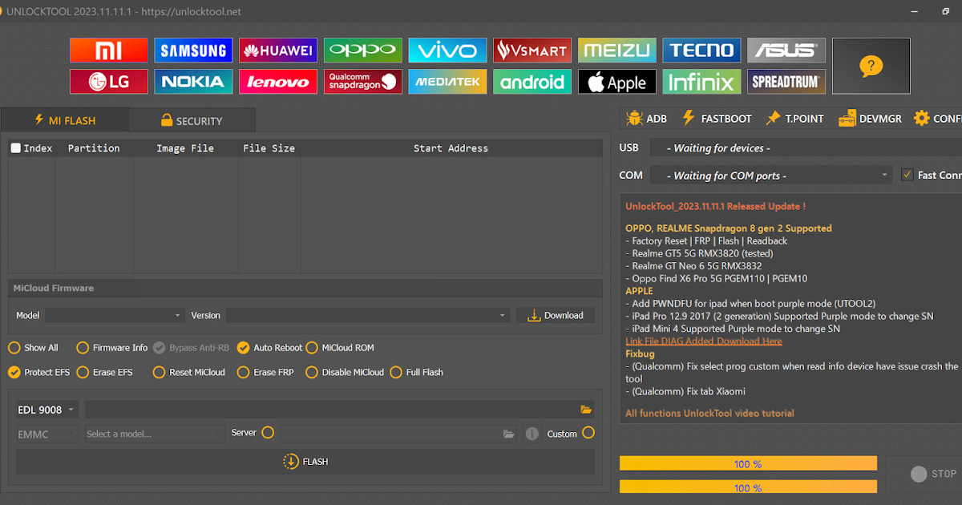This screenshot has width=962, height=505.
Task: Toggle the Index select-all checkbox
Action: click(16, 148)
